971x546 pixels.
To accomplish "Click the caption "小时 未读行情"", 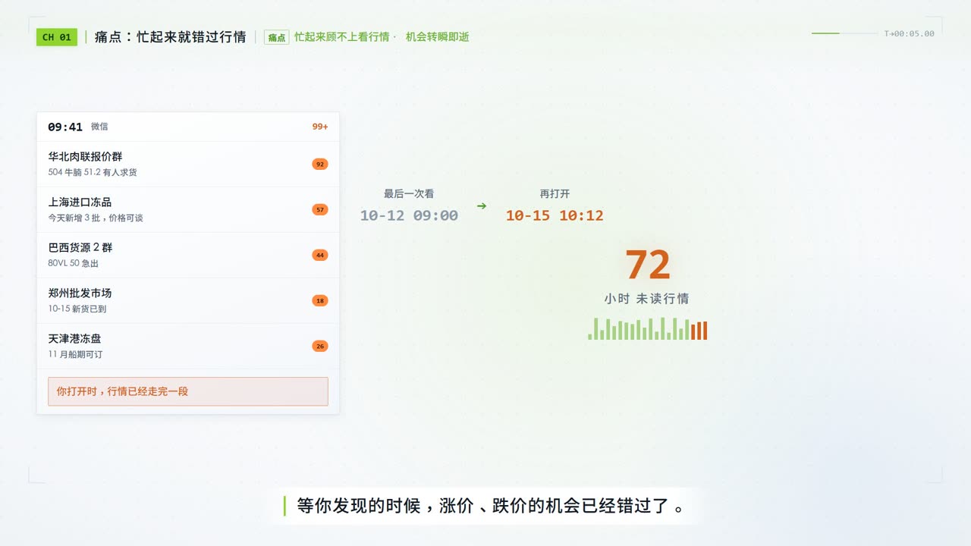I will (647, 299).
